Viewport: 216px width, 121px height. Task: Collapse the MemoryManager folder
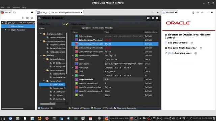click(44, 70)
